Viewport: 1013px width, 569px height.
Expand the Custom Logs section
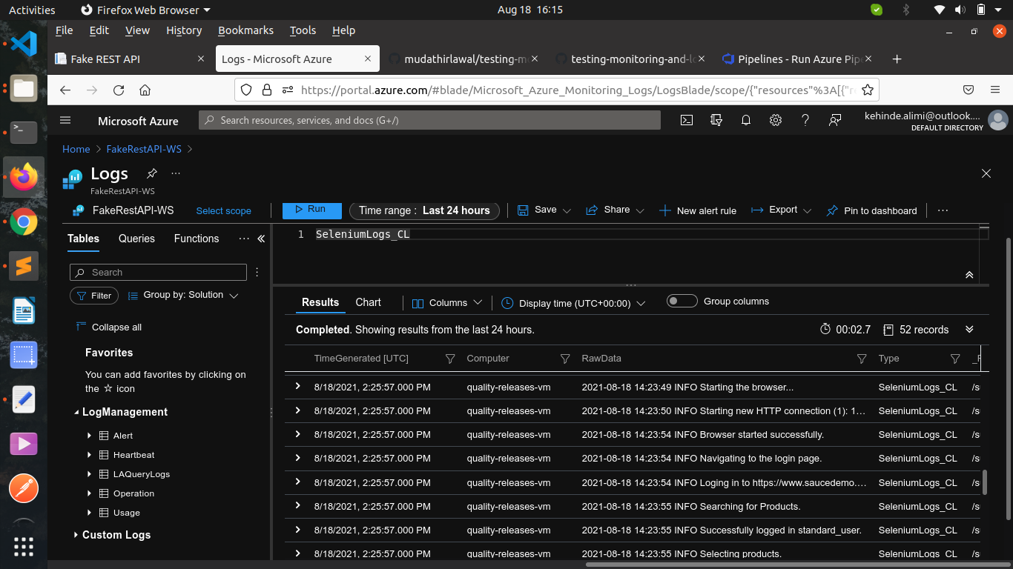76,535
